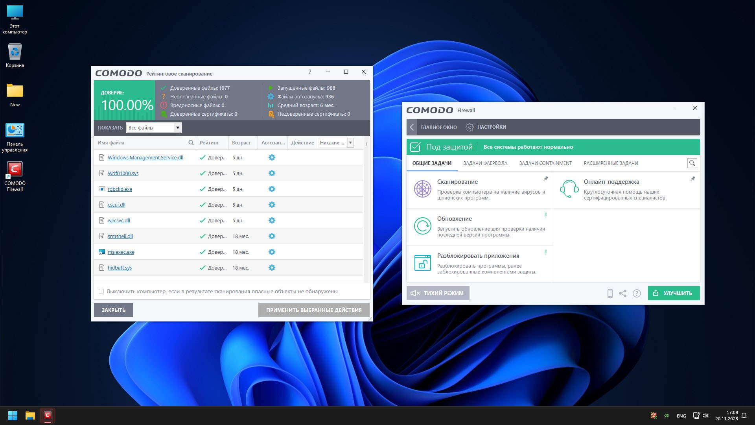The height and width of the screenshot is (425, 755).
Task: Switch to the Задачи Containment tab
Action: click(x=545, y=163)
